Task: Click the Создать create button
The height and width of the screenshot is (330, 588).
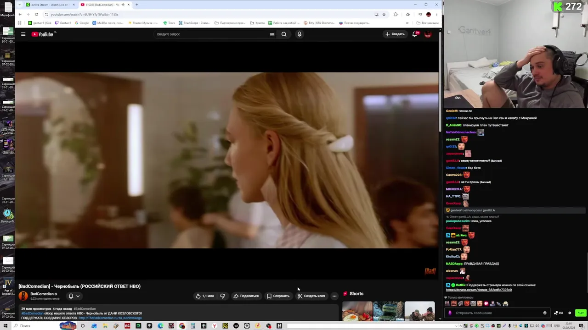Action: click(395, 34)
